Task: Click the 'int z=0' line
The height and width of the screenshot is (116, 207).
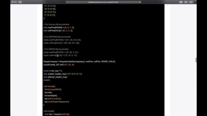Action: (x=47, y=80)
